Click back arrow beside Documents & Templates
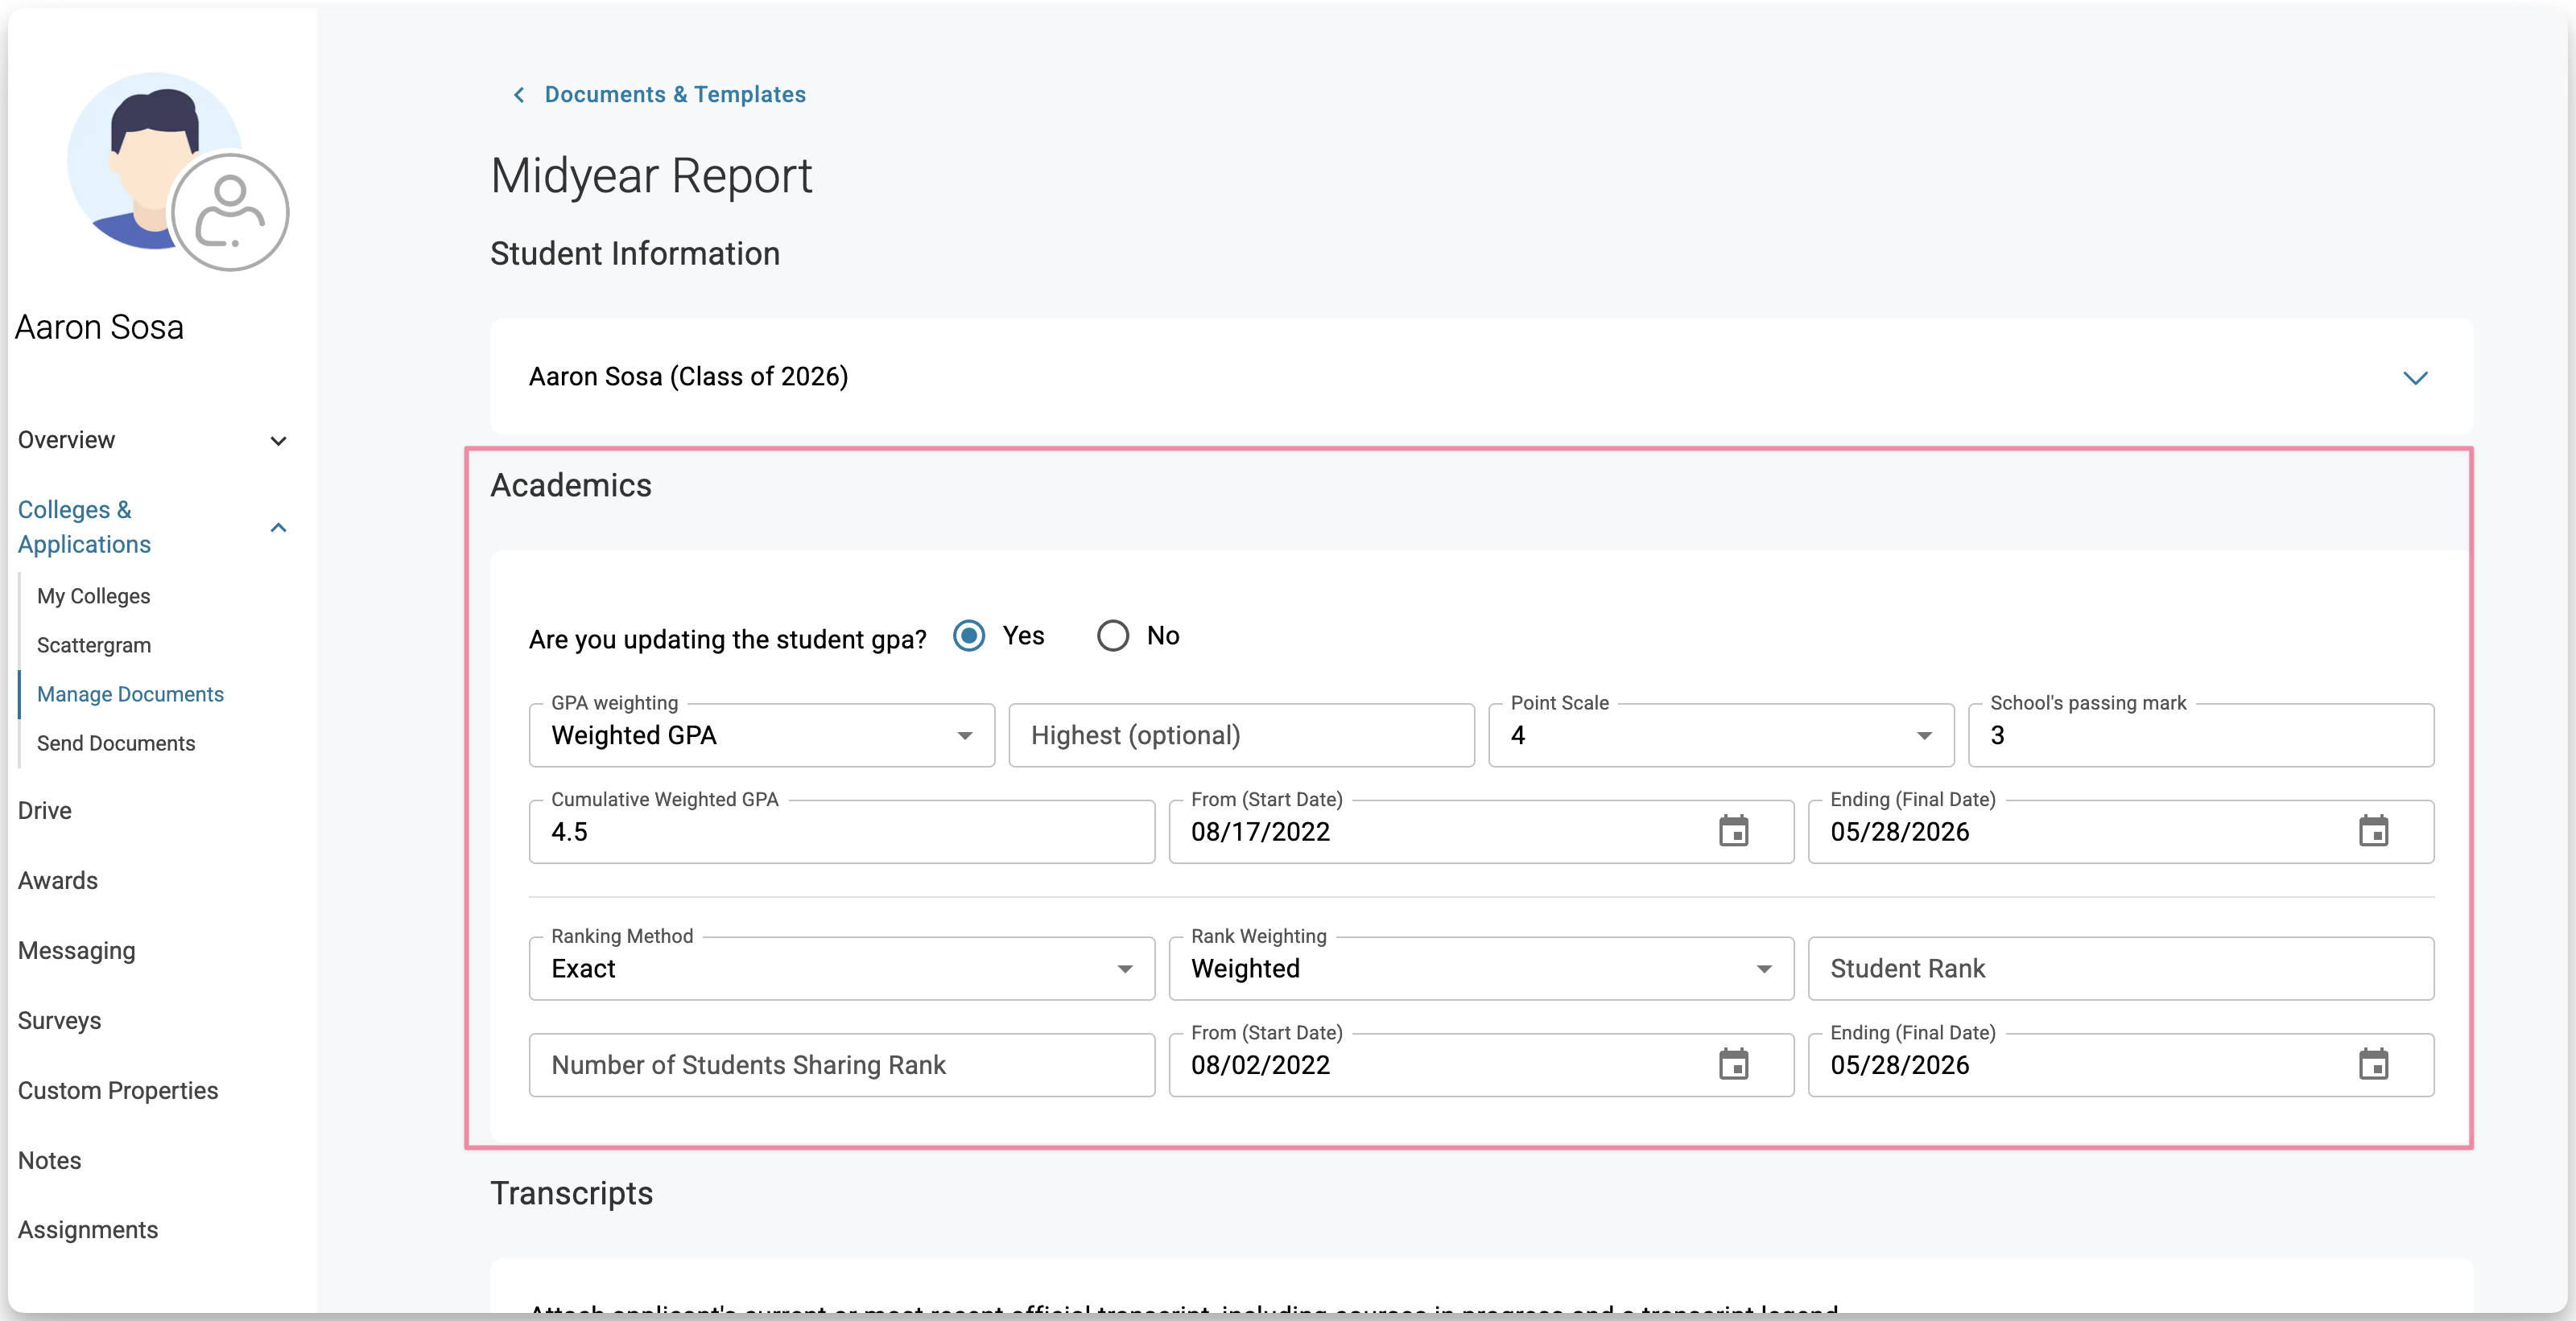The width and height of the screenshot is (2576, 1321). pos(519,95)
